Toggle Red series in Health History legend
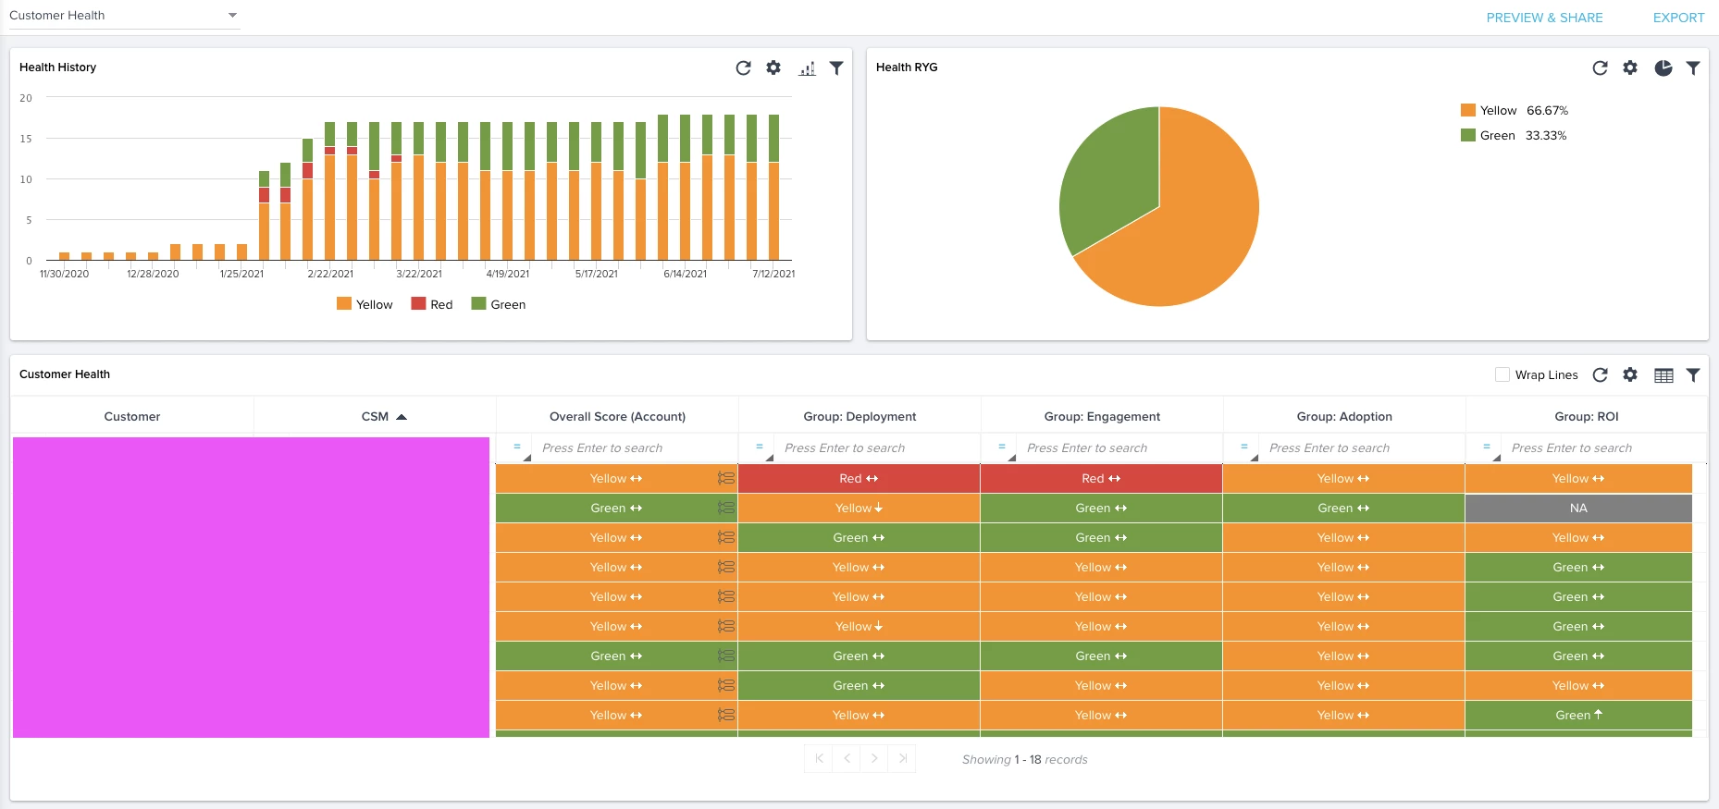This screenshot has width=1719, height=809. [432, 304]
